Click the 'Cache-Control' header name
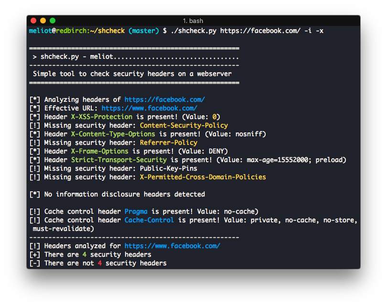 point(149,220)
